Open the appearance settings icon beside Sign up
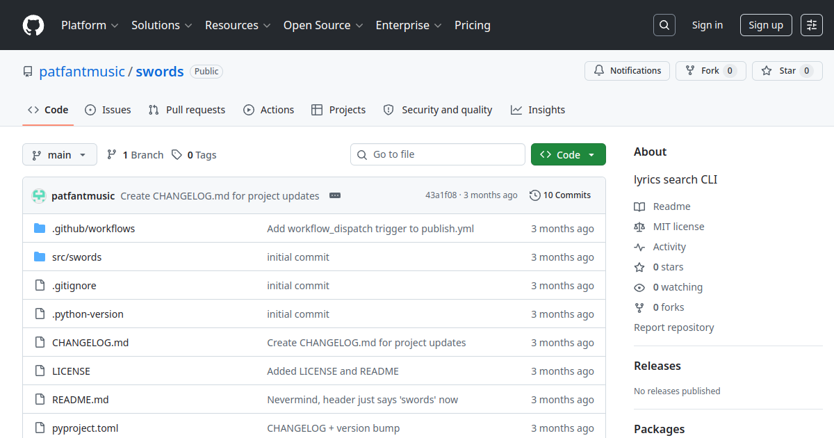This screenshot has height=438, width=834. click(x=812, y=25)
